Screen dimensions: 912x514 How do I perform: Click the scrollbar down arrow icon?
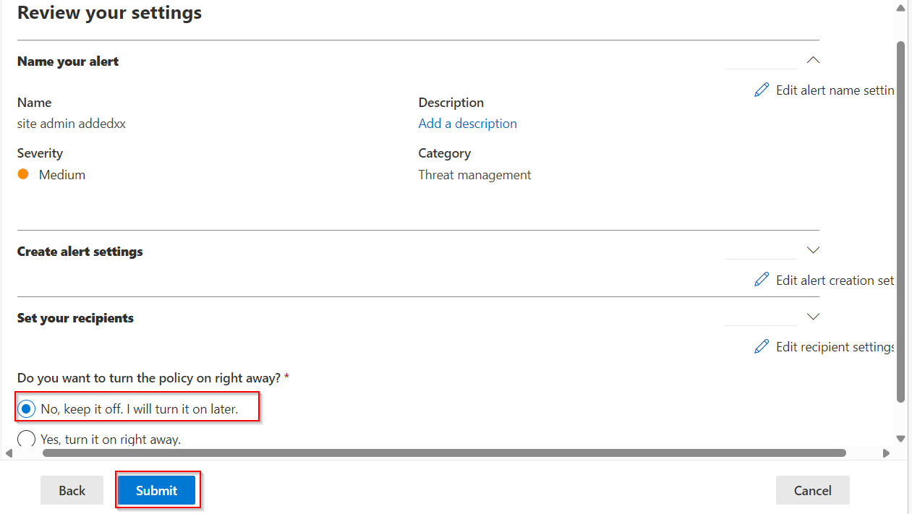(x=900, y=438)
